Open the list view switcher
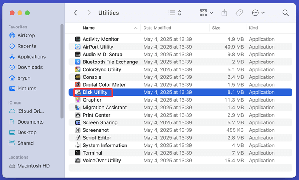The width and height of the screenshot is (299, 180). click(175, 13)
